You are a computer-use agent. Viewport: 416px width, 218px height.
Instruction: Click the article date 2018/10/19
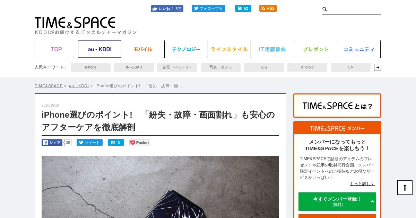[x=50, y=105]
